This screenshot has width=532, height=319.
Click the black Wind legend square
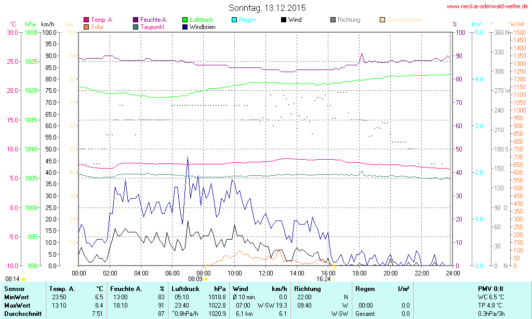click(x=284, y=20)
